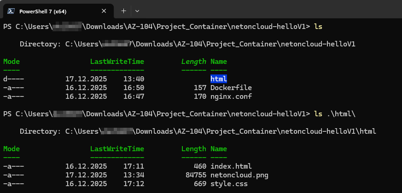
Task: Click the PowerShell icon in the tab
Action: point(11,11)
